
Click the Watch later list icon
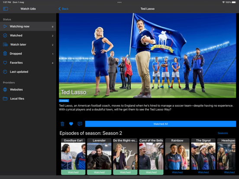click(x=5, y=45)
